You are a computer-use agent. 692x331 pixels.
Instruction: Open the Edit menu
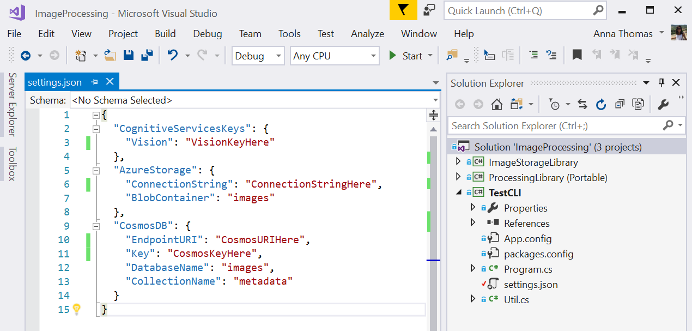46,33
